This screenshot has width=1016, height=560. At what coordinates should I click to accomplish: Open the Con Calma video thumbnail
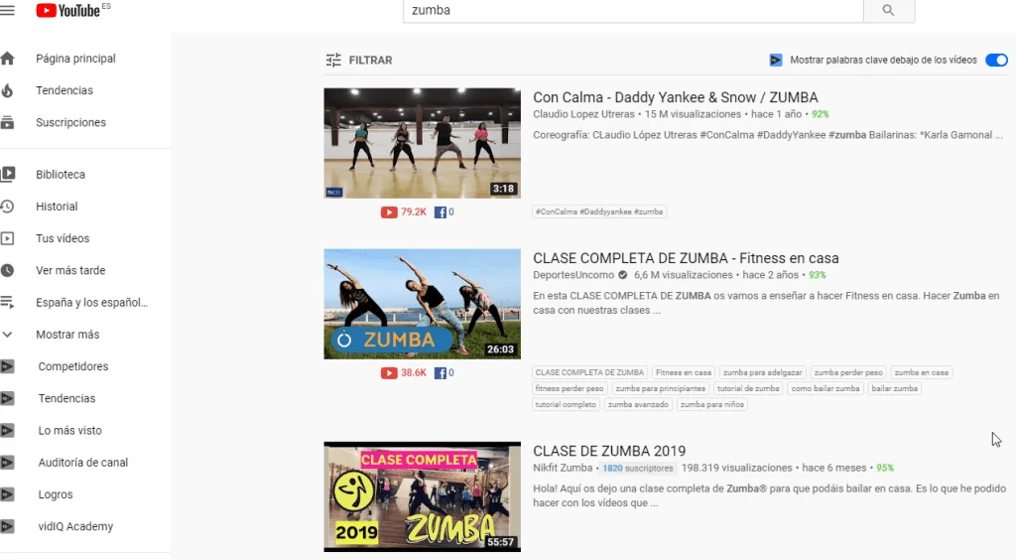click(423, 143)
